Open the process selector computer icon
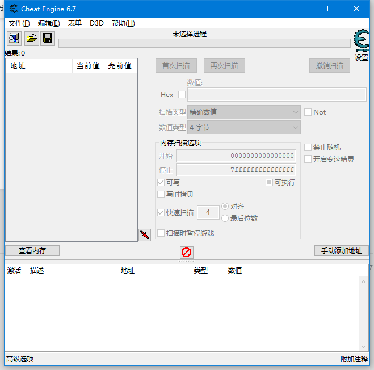Image resolution: width=374 pixels, height=370 pixels. [14, 39]
